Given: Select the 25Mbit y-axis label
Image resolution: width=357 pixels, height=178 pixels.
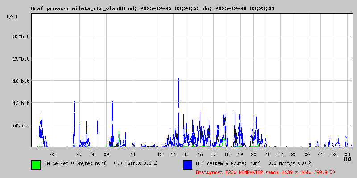Looking at the screenshot, I should coord(21,59).
